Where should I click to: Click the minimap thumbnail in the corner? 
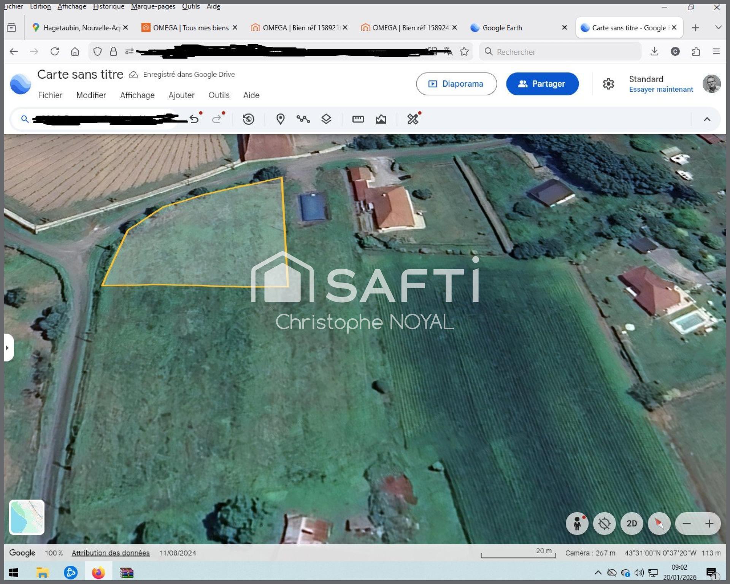click(x=27, y=517)
